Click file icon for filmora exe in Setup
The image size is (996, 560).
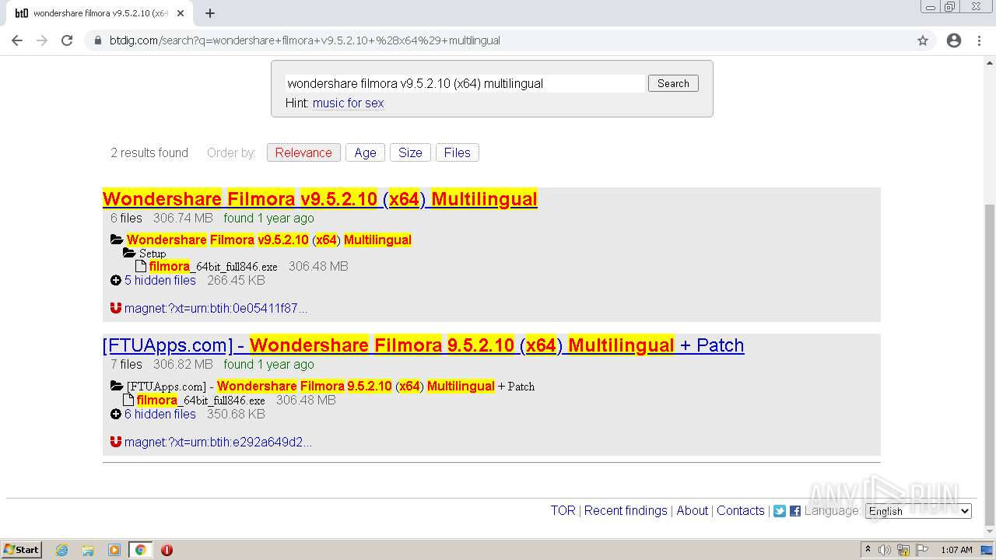[x=141, y=266]
